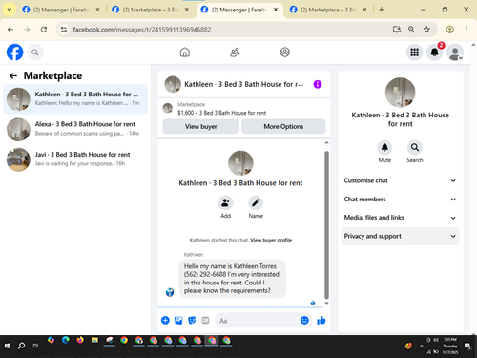Open the emoji picker in message box
This screenshot has width=477, height=358.
[x=304, y=320]
